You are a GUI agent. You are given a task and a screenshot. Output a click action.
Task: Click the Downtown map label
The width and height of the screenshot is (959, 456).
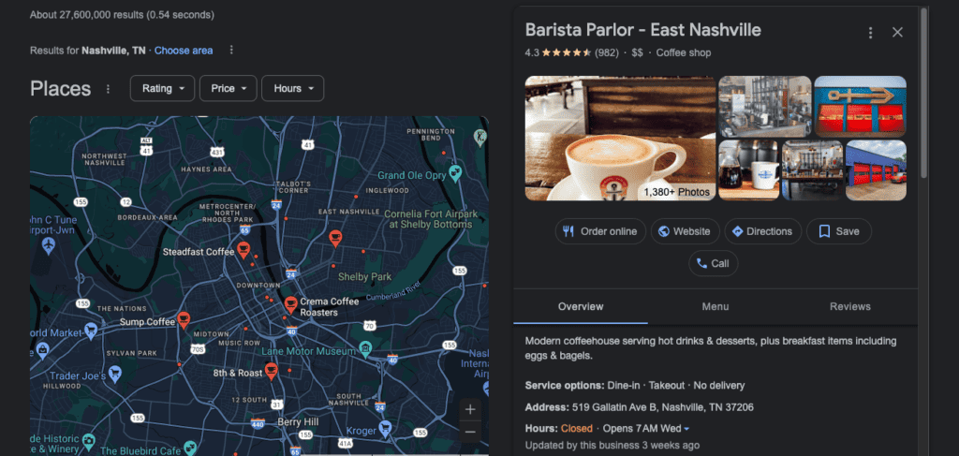click(x=258, y=286)
